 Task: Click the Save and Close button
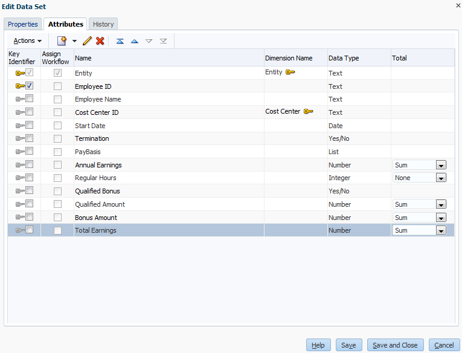(395, 345)
